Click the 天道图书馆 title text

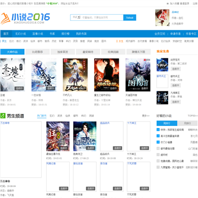pyautogui.click(x=131, y=95)
